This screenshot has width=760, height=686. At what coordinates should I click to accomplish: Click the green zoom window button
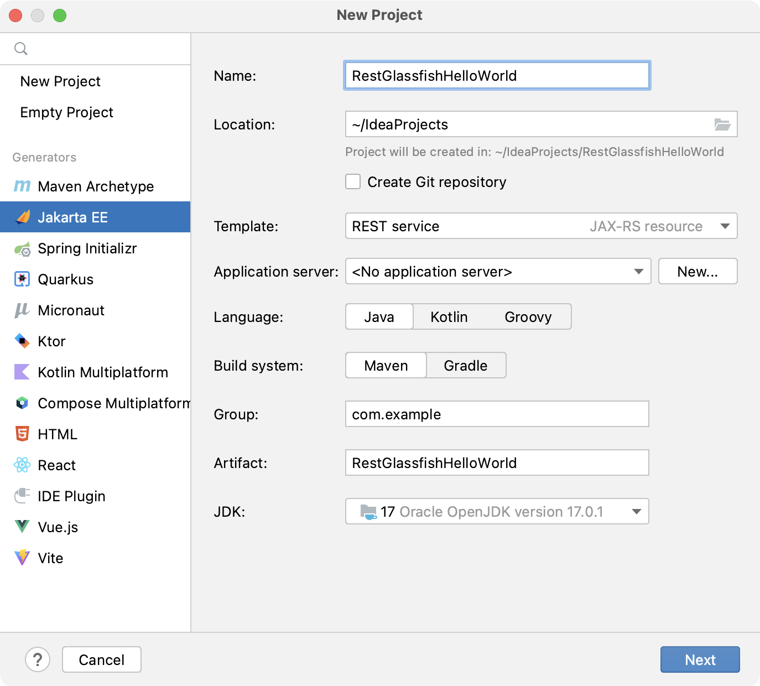click(60, 15)
